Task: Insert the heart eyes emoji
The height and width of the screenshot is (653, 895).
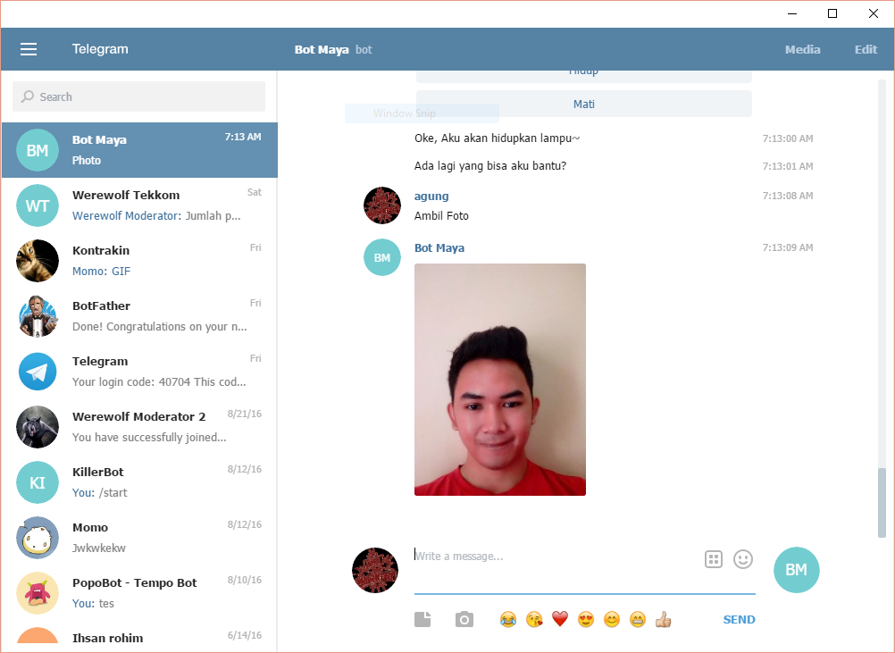Action: tap(586, 619)
